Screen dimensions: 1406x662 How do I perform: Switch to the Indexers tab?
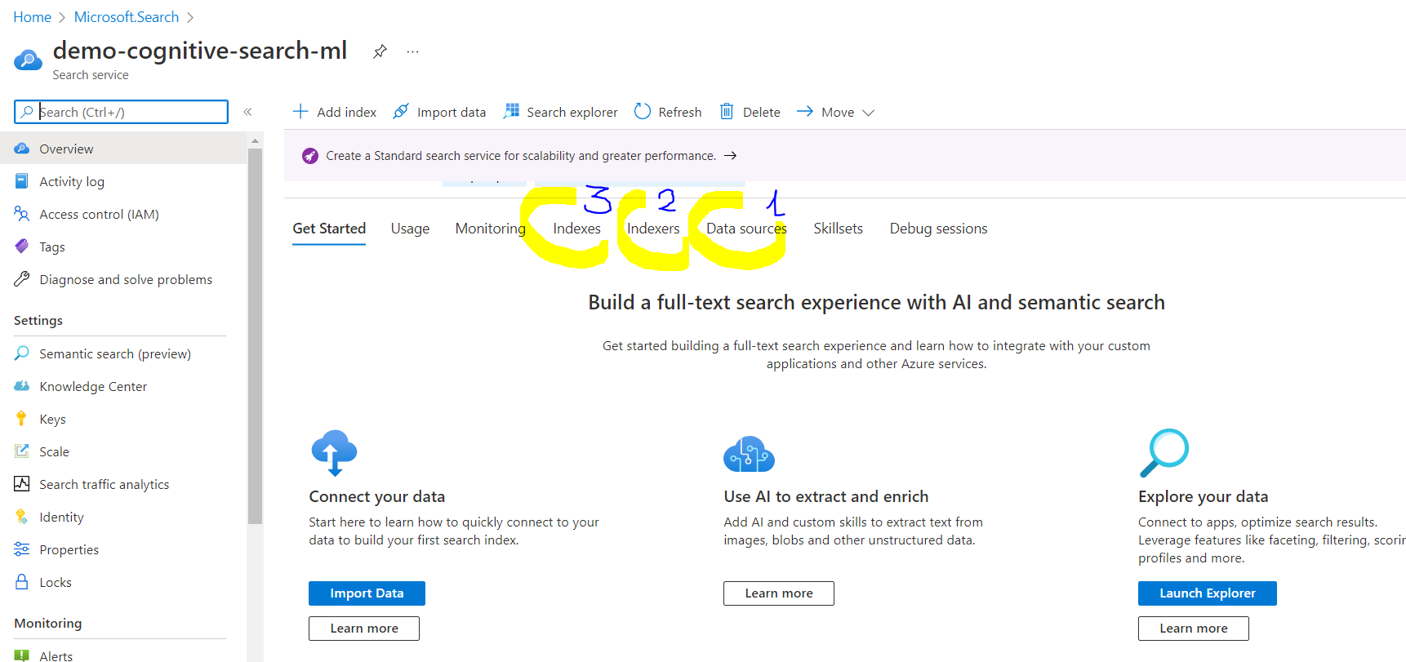(653, 229)
